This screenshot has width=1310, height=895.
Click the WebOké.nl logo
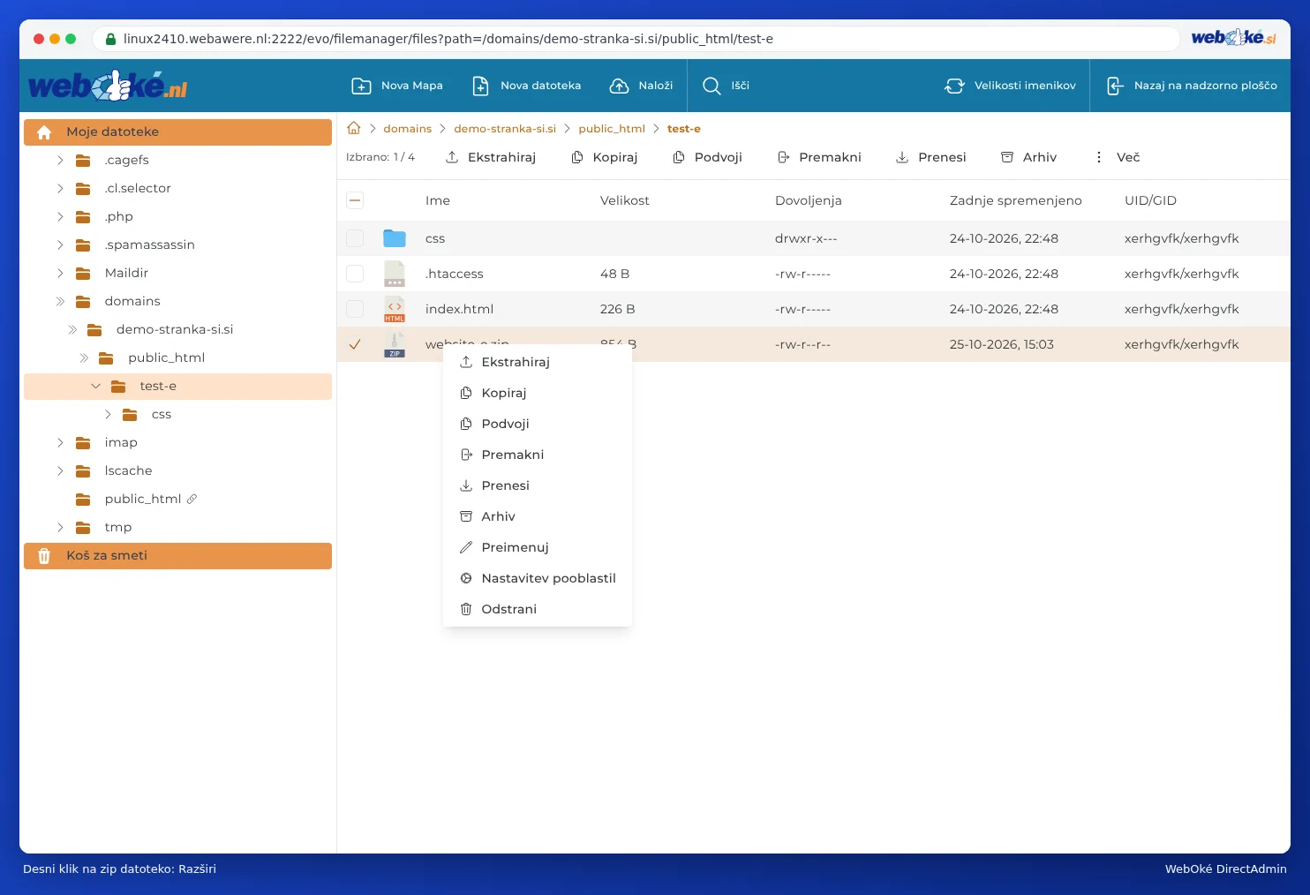[108, 86]
